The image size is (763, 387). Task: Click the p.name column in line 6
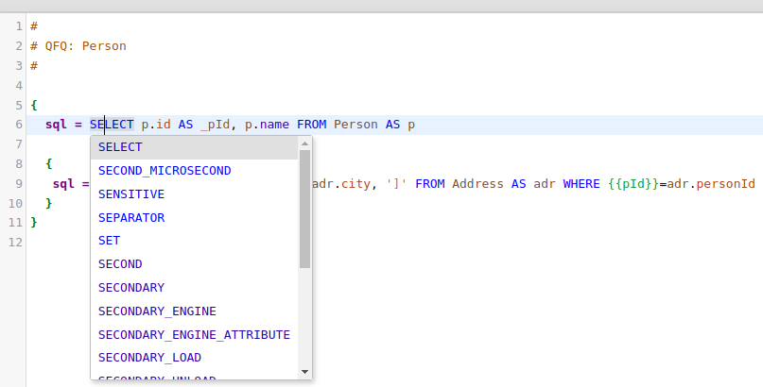pos(268,125)
